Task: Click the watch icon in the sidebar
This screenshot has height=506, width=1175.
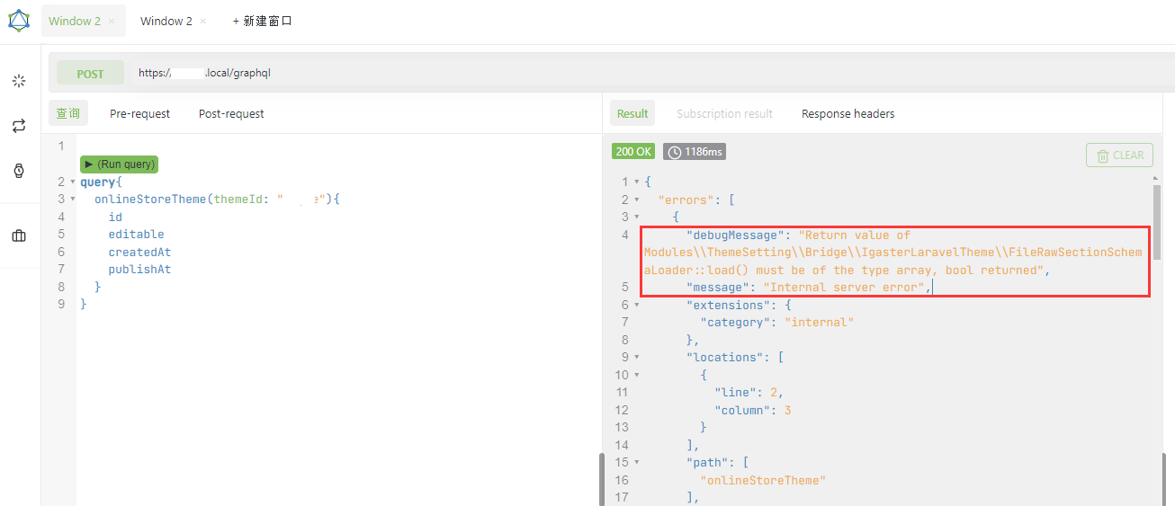Action: coord(19,171)
